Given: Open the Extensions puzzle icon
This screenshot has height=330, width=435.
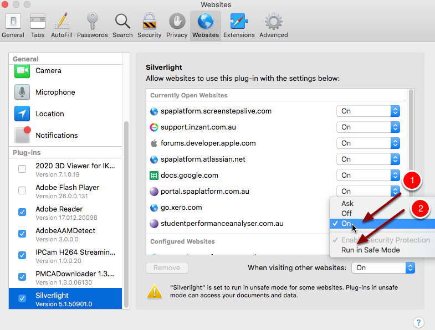Looking at the screenshot, I should coord(239,21).
